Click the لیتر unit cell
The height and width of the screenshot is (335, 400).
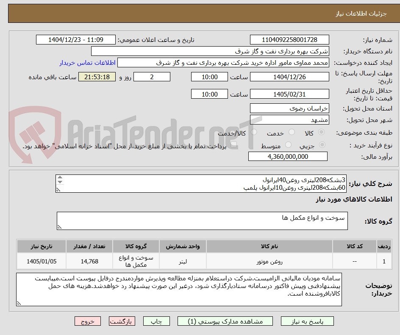[183, 261]
